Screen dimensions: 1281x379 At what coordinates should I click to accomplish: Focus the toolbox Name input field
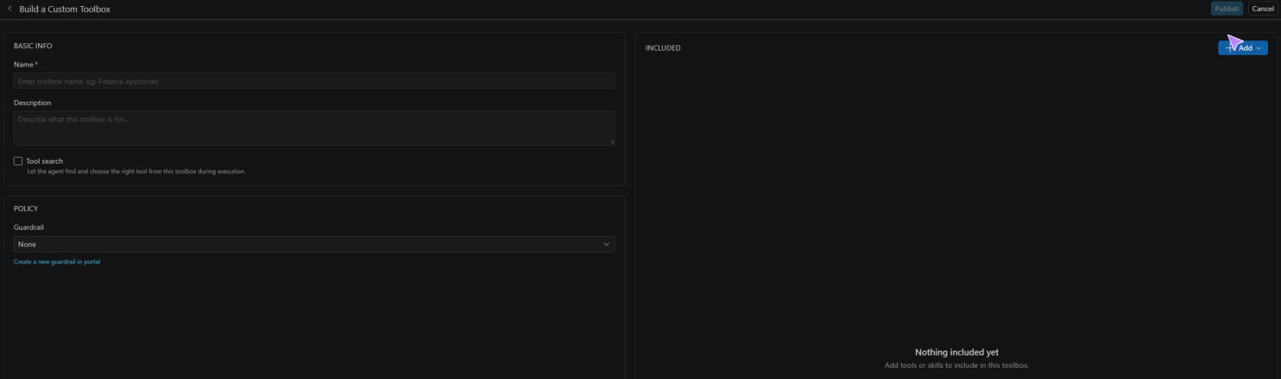(314, 81)
